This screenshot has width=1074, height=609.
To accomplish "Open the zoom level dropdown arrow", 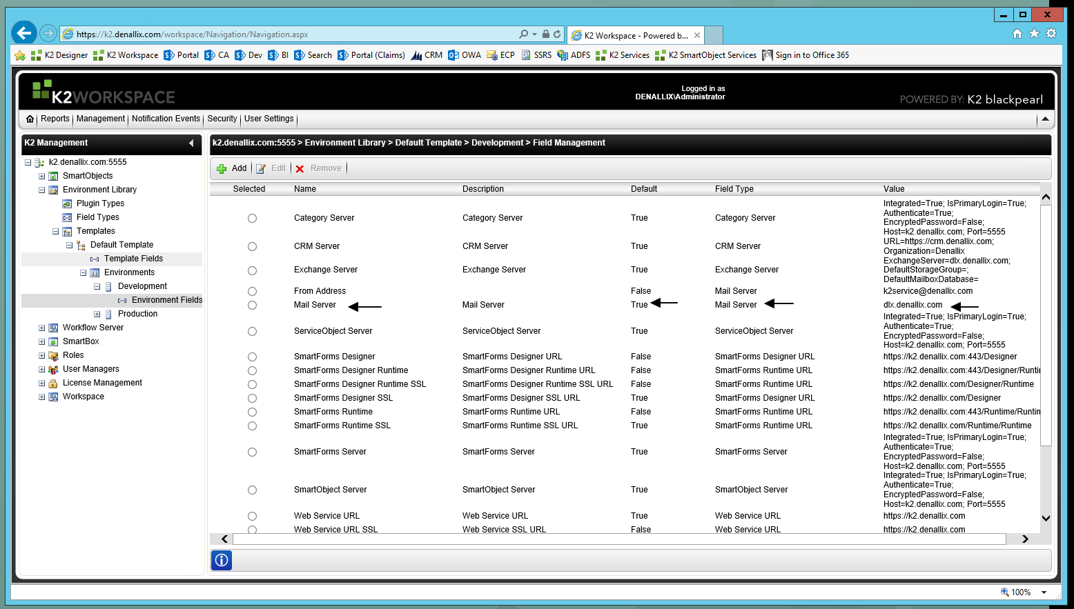I will pyautogui.click(x=1044, y=592).
